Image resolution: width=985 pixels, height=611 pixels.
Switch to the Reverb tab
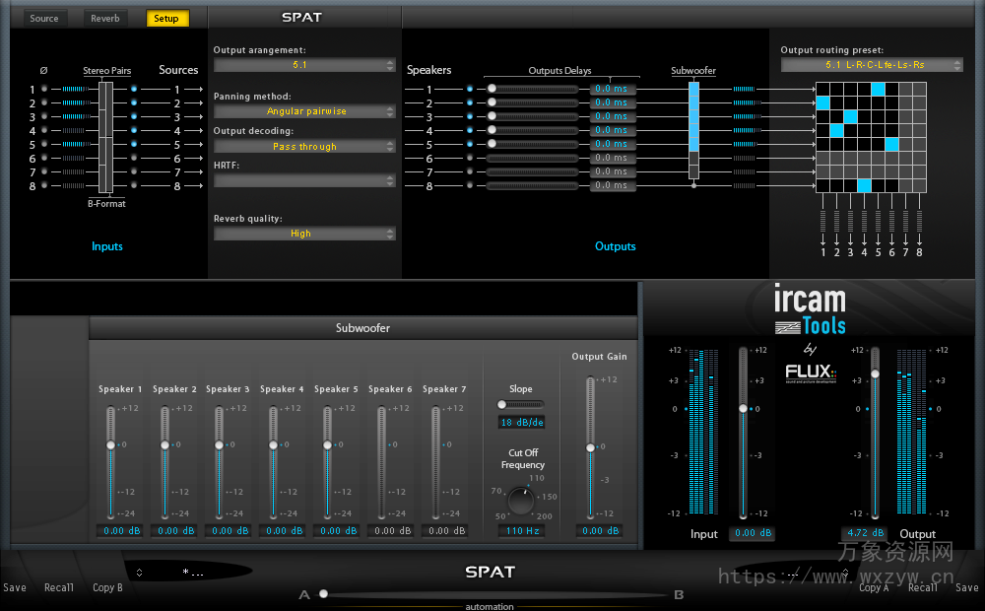pos(104,17)
